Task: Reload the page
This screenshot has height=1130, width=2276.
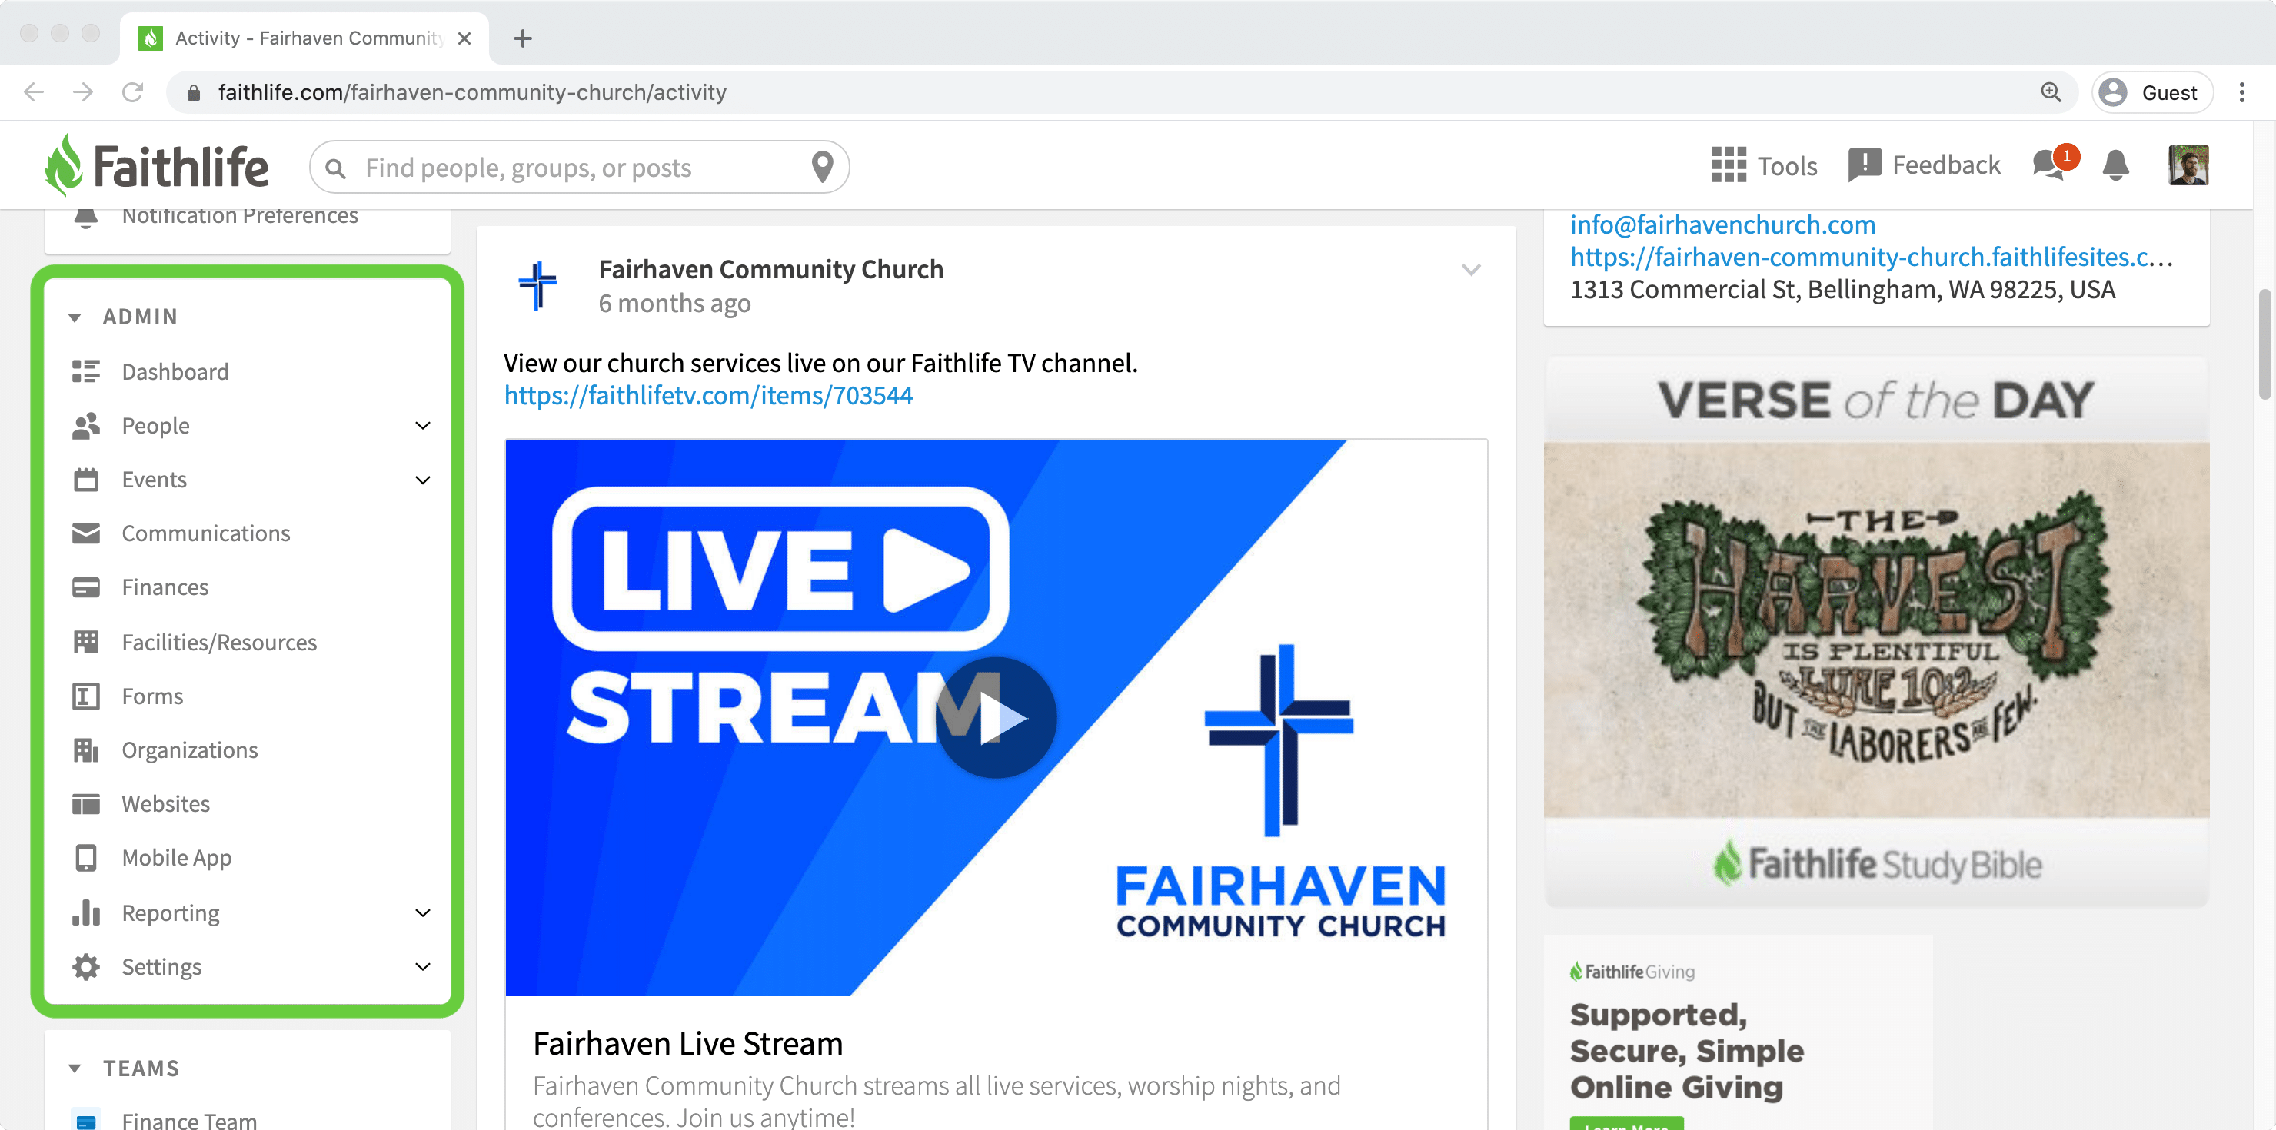Action: point(132,92)
